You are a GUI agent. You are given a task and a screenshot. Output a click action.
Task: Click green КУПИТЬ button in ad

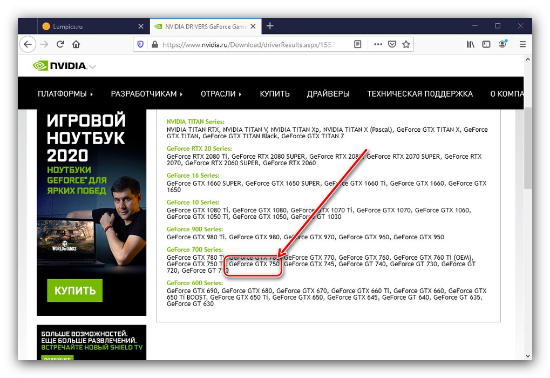[74, 291]
